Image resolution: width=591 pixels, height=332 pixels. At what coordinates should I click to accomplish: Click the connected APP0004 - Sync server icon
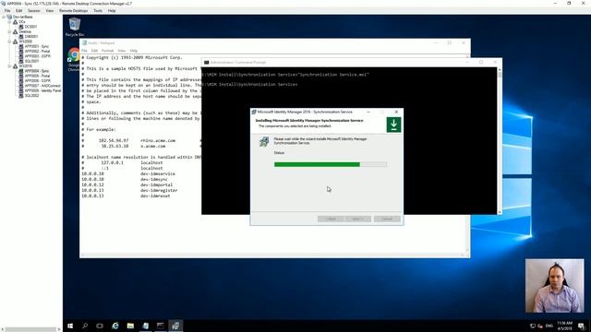click(x=21, y=71)
